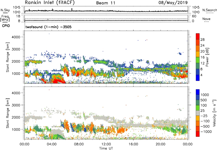Screen dimensions: 217x150
Task: Click the velocity colorbar label -500
Action: pos(205,126)
